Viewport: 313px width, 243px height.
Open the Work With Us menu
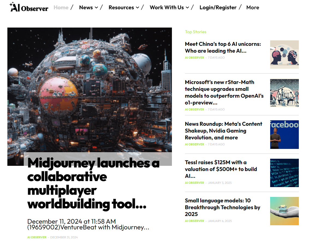click(x=167, y=7)
